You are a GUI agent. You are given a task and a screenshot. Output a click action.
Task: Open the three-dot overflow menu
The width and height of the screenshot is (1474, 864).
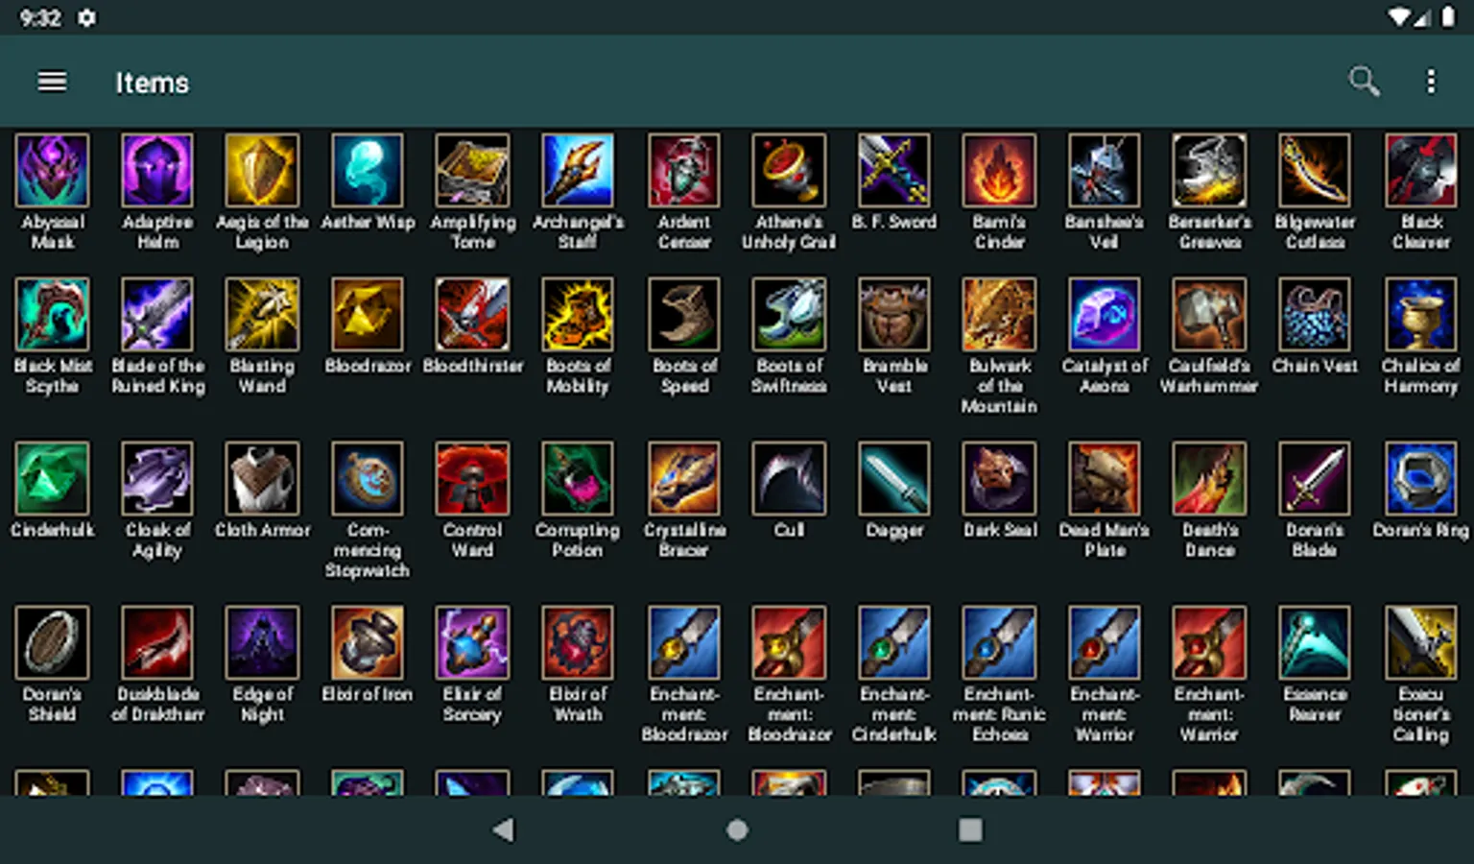coord(1431,82)
